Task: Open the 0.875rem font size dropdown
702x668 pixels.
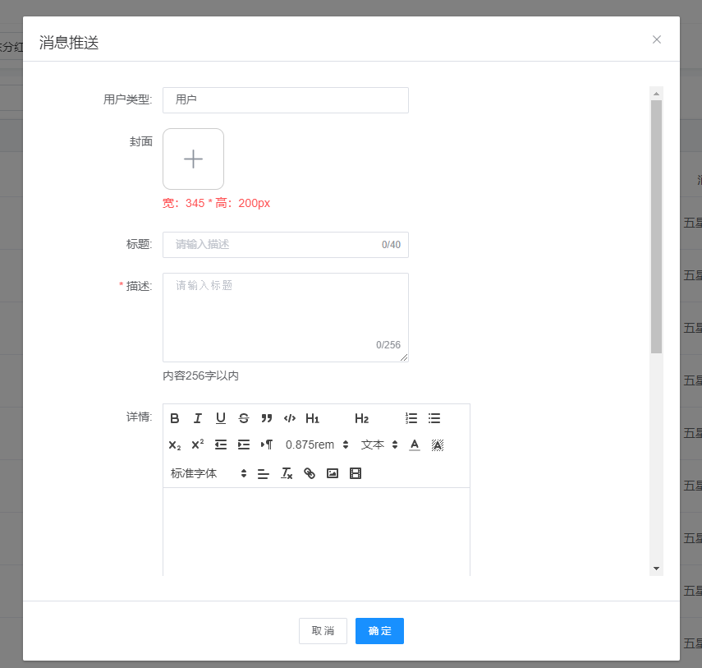Action: pyautogui.click(x=317, y=445)
